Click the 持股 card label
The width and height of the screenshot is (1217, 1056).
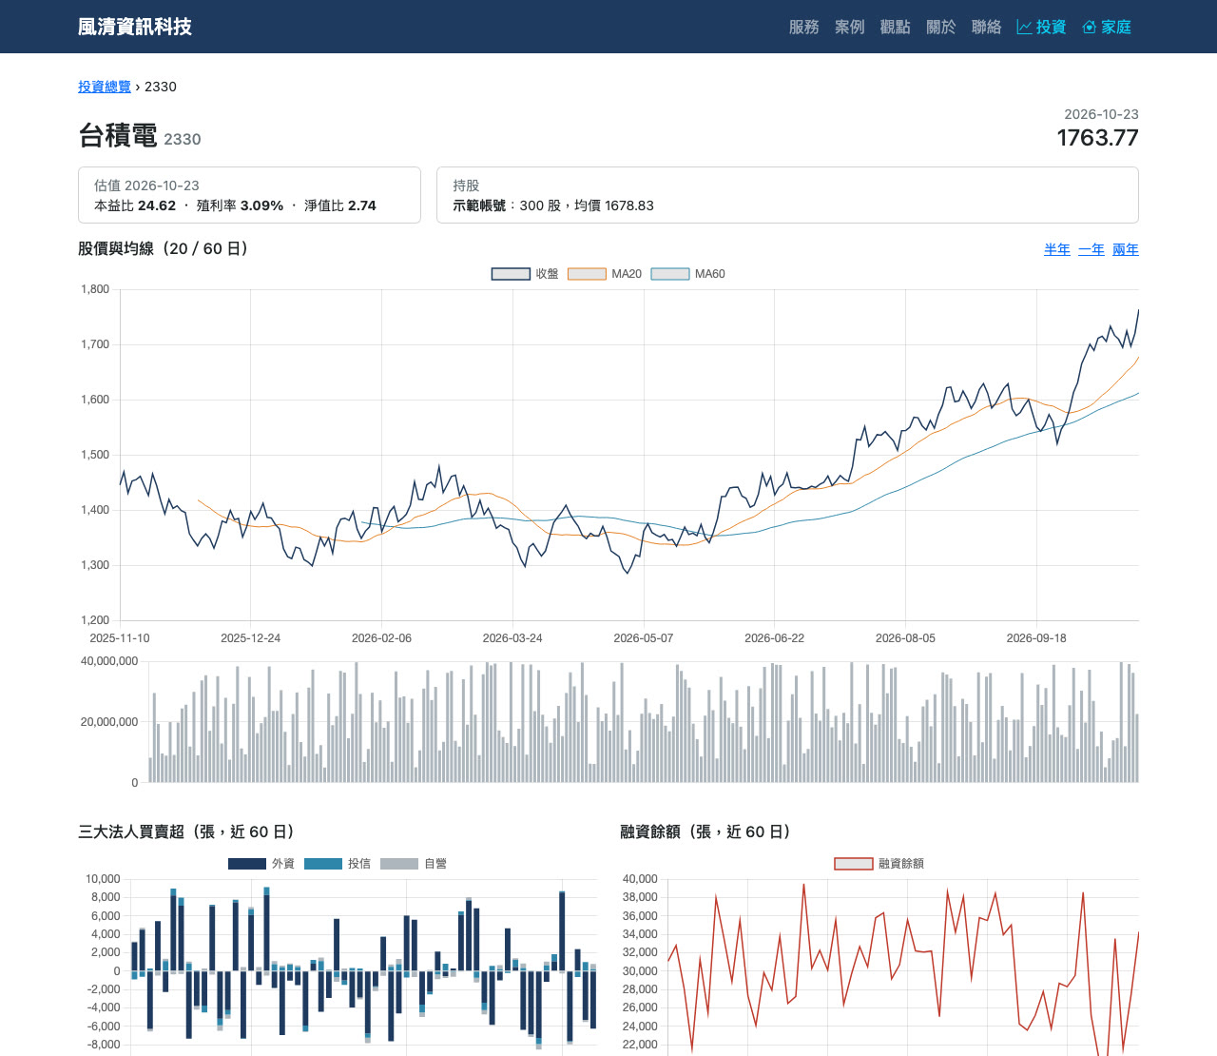point(466,186)
